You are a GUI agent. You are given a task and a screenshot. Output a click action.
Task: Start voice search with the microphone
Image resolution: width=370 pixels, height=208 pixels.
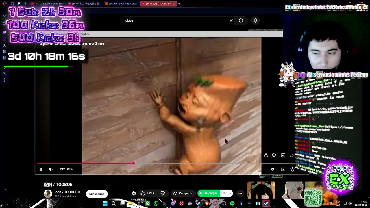click(255, 21)
